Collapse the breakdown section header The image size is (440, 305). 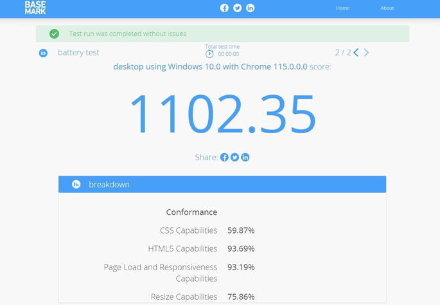coord(222,185)
